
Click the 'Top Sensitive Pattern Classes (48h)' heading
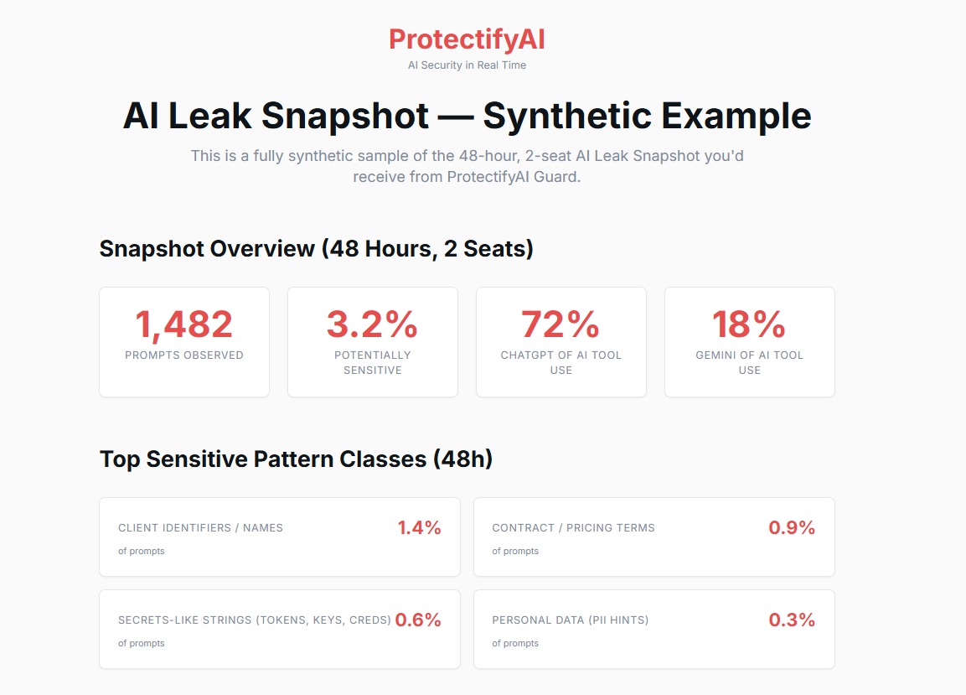(296, 459)
